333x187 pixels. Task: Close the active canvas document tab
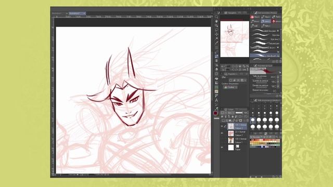pyautogui.click(x=84, y=14)
